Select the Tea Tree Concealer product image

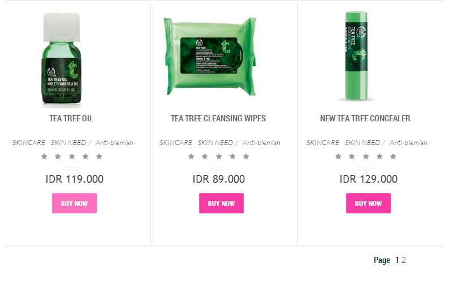(356, 56)
